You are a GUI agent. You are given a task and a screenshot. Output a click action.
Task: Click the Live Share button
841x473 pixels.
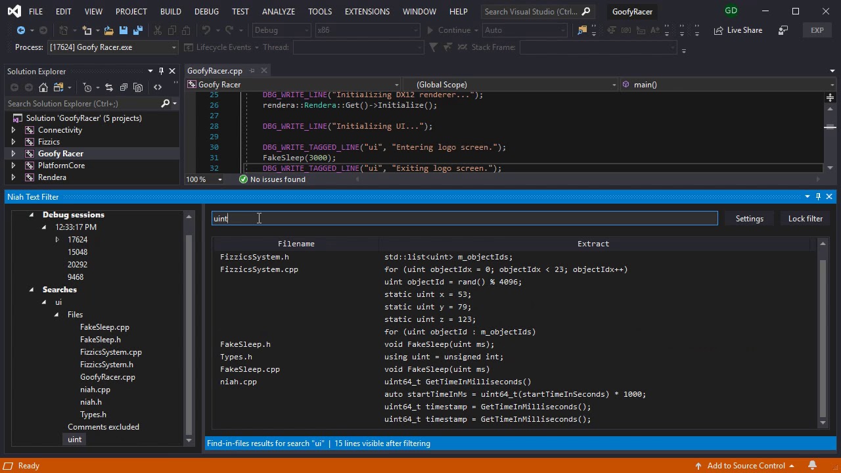point(738,30)
